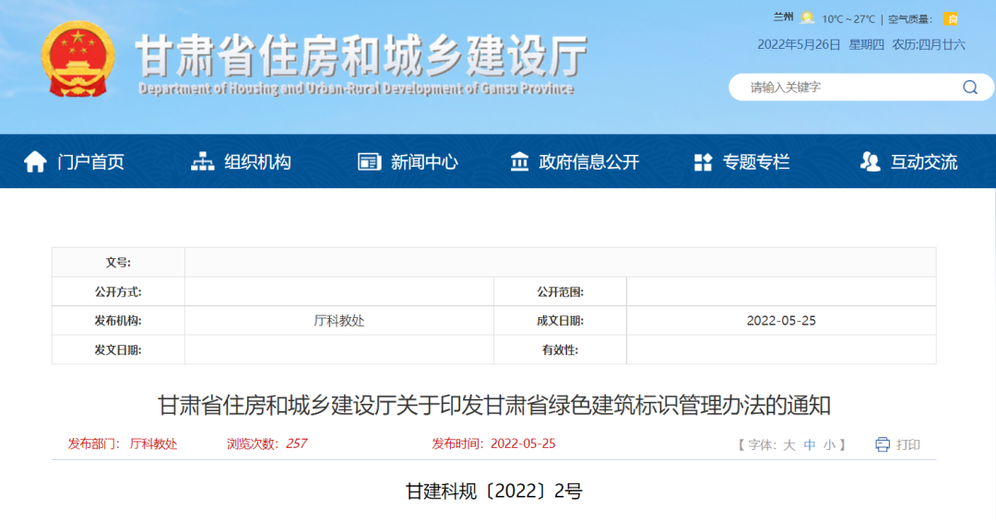996x520 pixels.
Task: Click the national emblem logo
Action: click(77, 58)
